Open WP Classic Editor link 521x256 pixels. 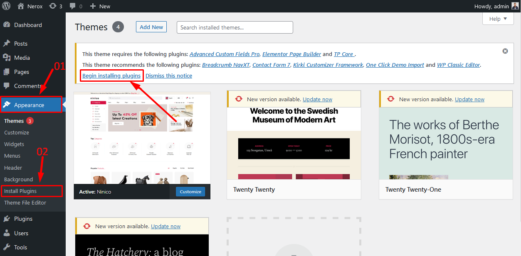459,65
